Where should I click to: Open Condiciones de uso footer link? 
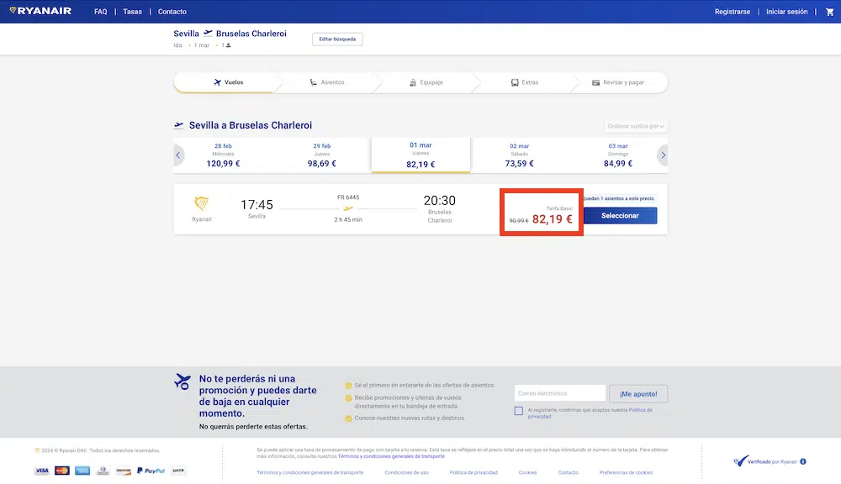point(406,473)
